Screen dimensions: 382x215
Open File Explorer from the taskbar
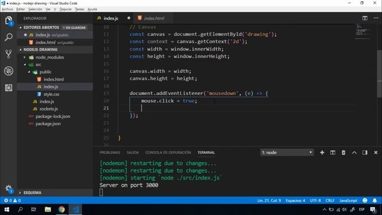click(48, 210)
